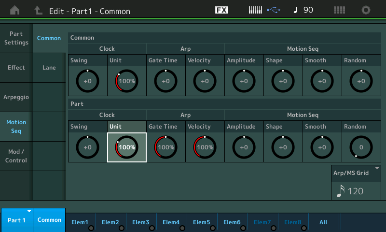The width and height of the screenshot is (386, 232).
Task: Open the Mod / Control tab
Action: tap(16, 156)
